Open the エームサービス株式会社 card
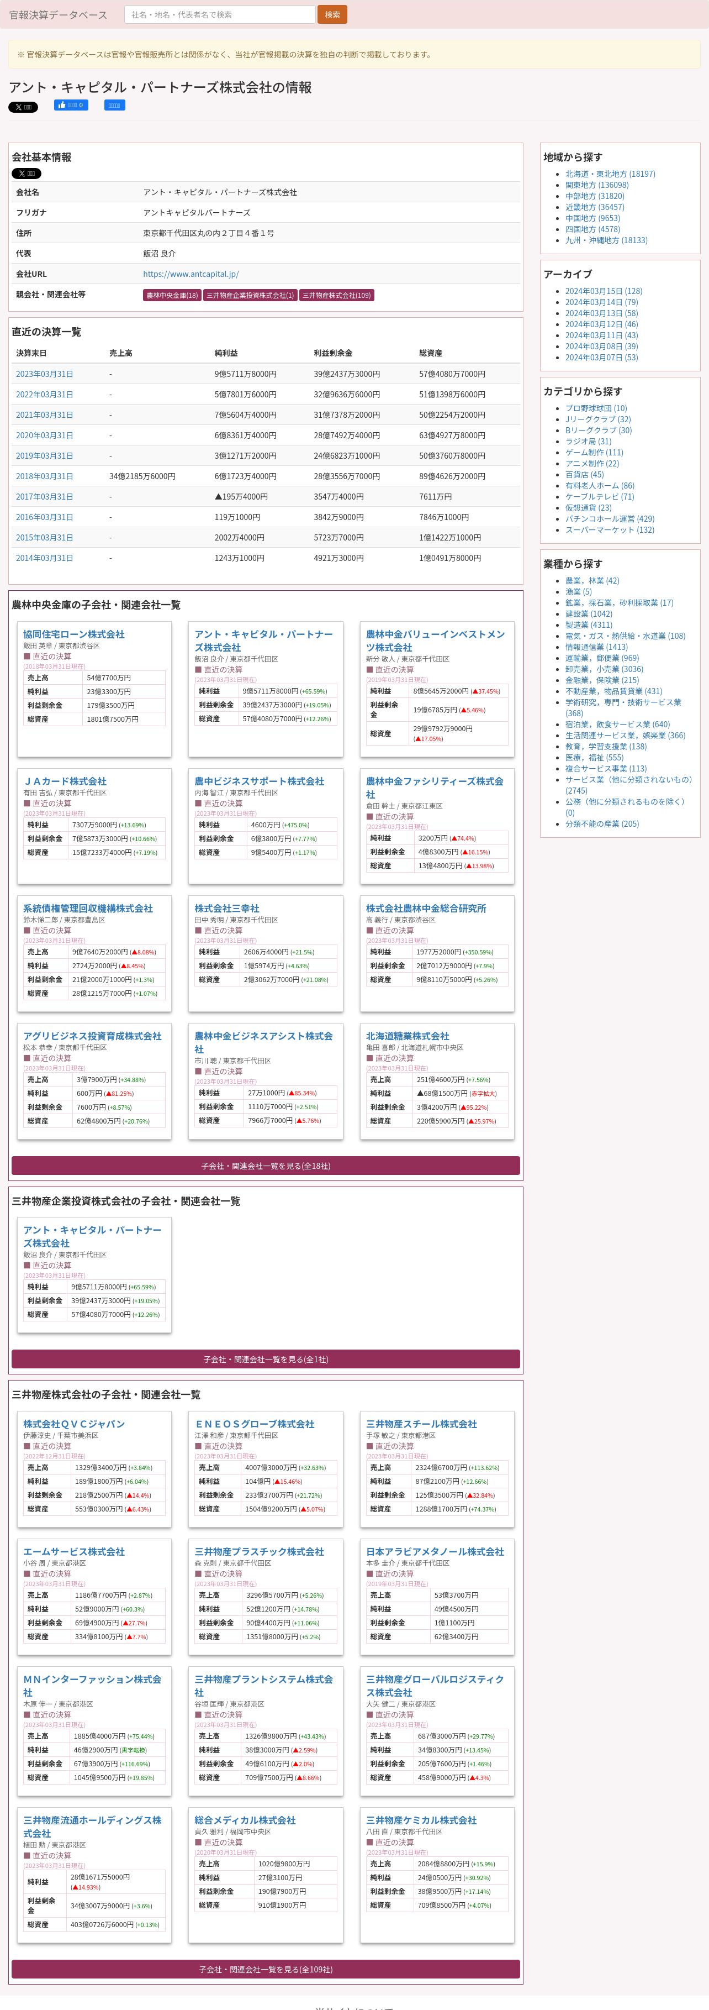This screenshot has width=709, height=2010. coord(73,1552)
